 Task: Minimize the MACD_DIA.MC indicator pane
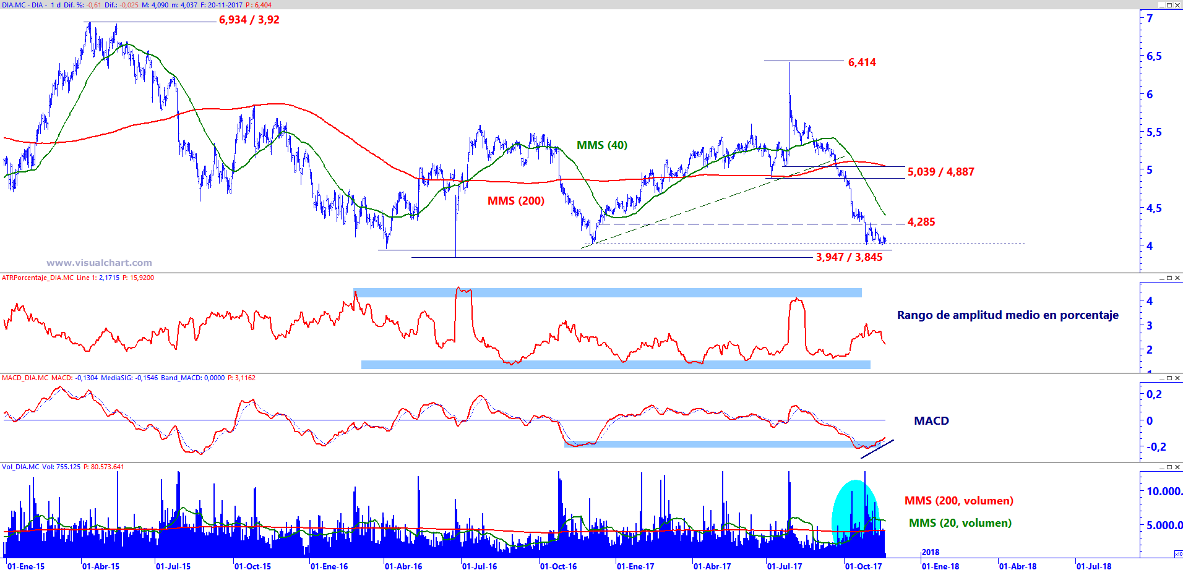point(1162,378)
